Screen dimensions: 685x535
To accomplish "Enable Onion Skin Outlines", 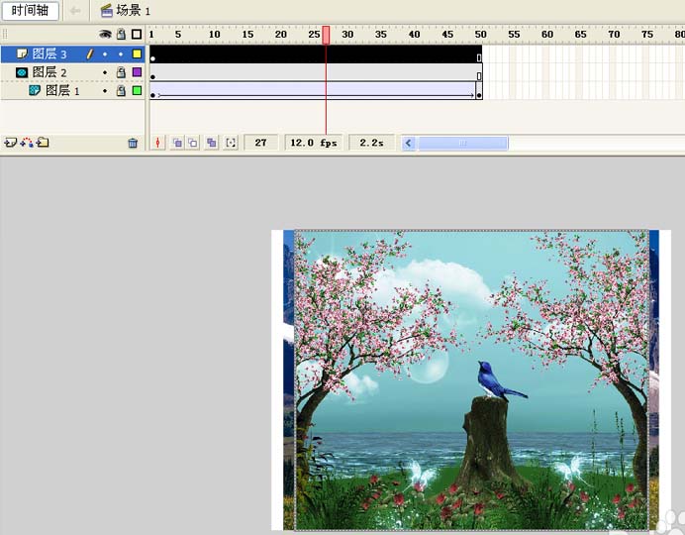I will (x=193, y=143).
